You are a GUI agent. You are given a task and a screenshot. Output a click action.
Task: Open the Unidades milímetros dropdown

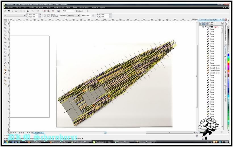click(x=78, y=16)
